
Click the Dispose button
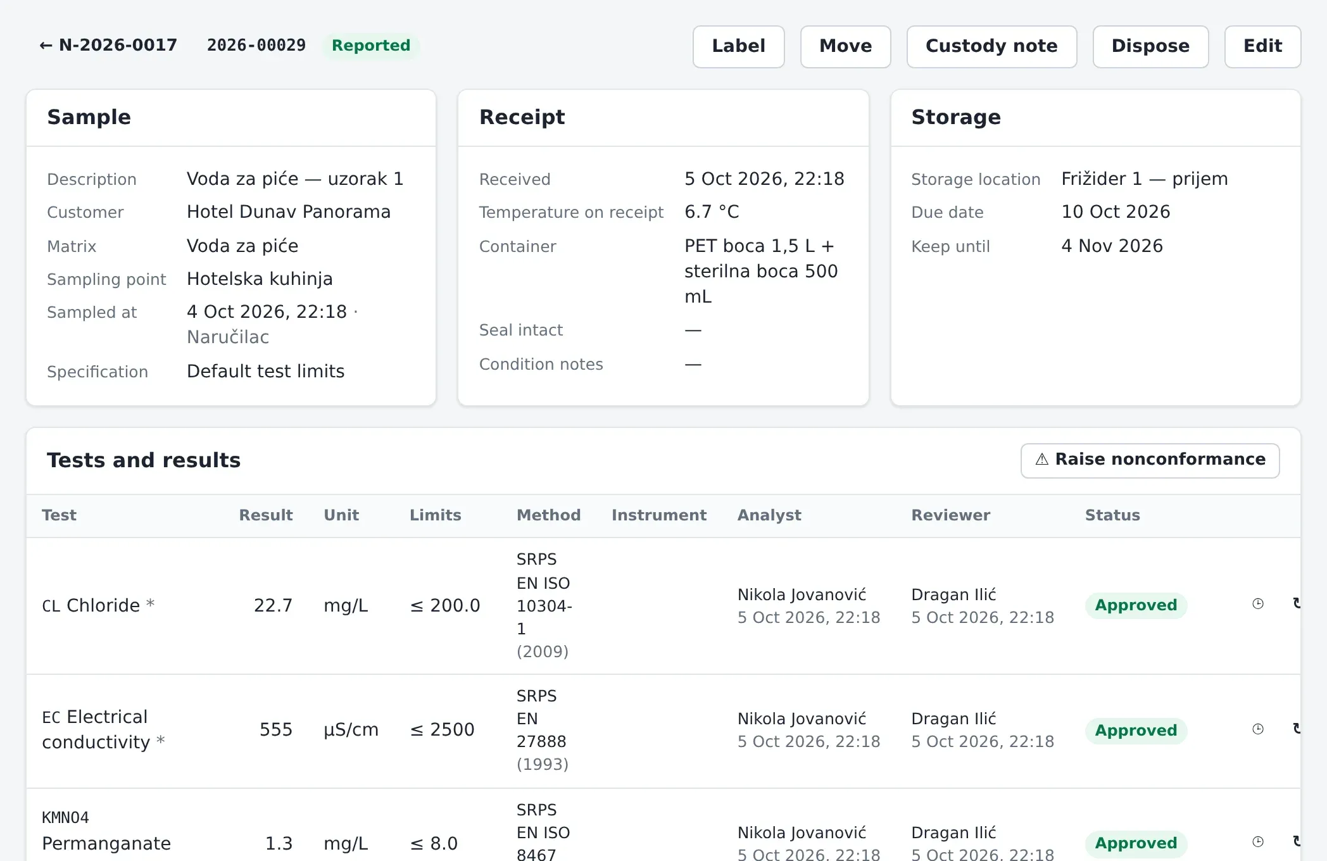click(x=1150, y=46)
